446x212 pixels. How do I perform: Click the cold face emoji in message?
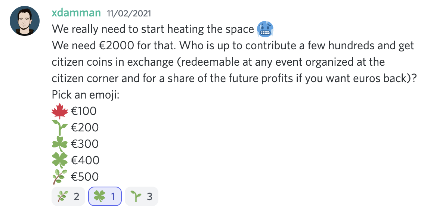point(265,29)
